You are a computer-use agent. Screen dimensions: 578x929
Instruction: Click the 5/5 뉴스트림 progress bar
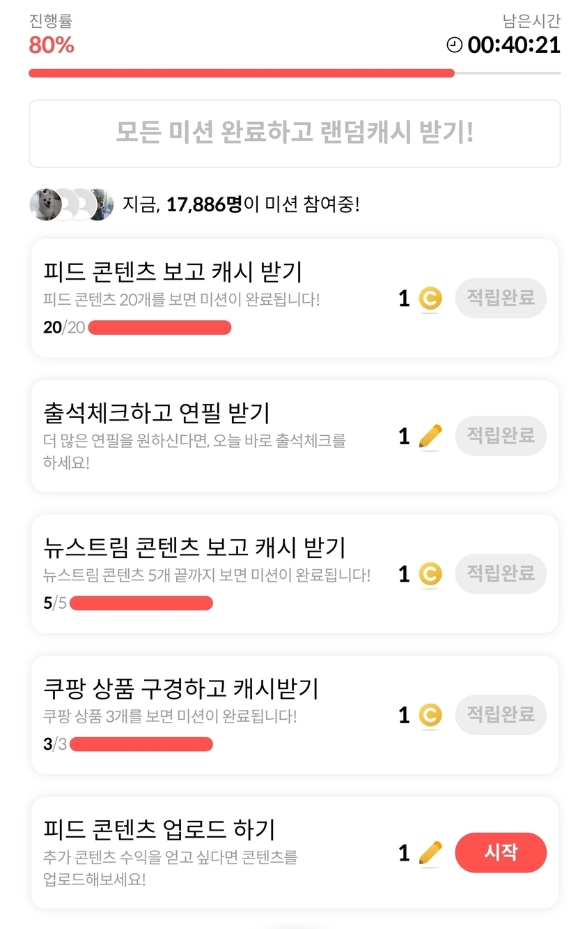coord(141,603)
